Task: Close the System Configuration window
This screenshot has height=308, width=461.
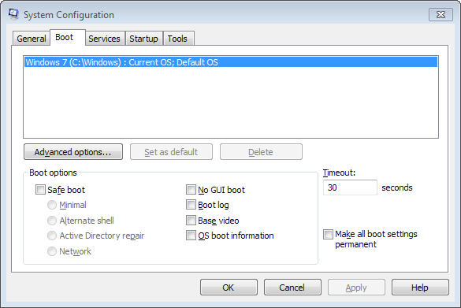Action: pos(441,15)
